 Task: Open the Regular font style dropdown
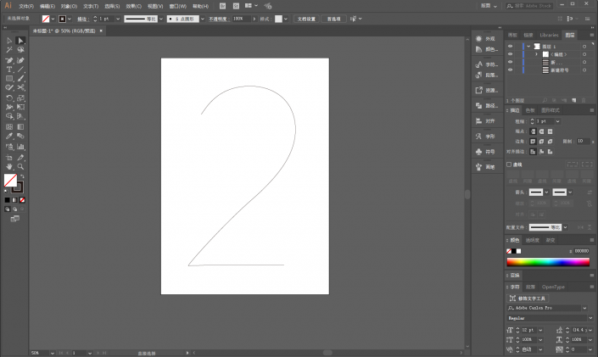pos(590,318)
